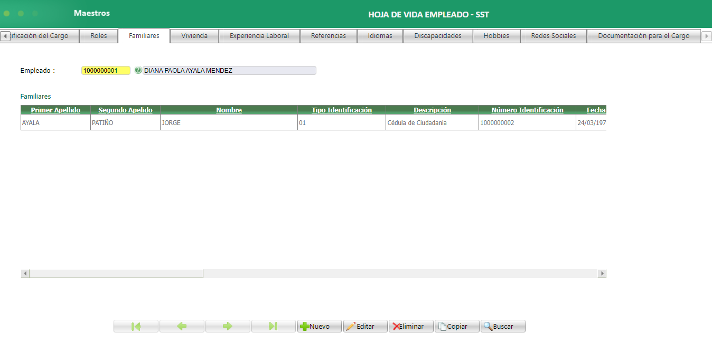
Task: Switch to the Vivienda tab
Action: coord(194,35)
